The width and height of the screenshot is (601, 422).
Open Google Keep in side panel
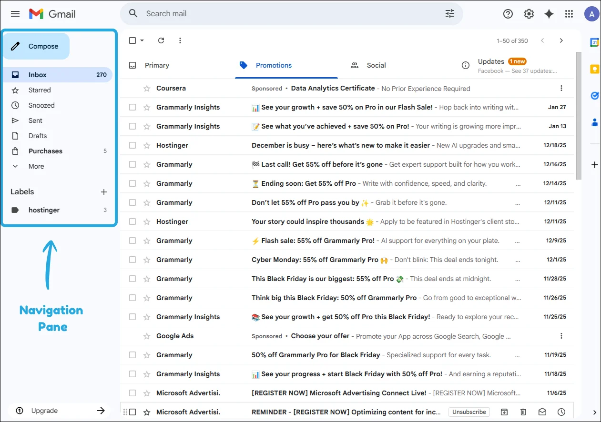594,69
